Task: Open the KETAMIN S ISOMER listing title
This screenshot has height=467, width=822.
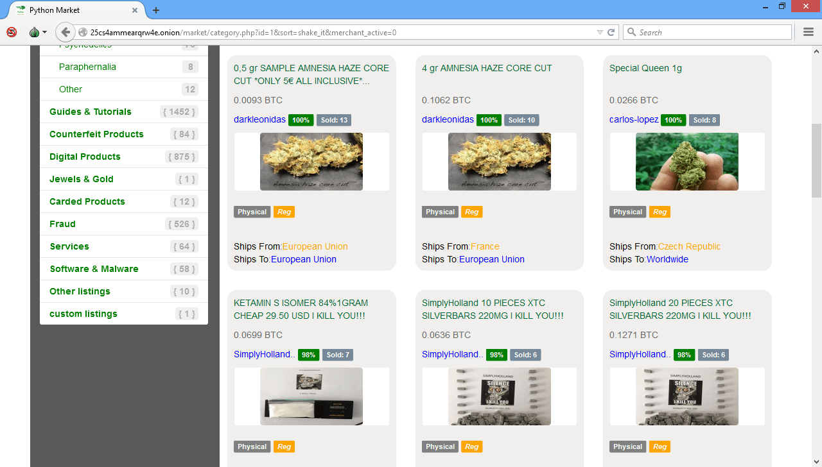Action: (x=300, y=309)
